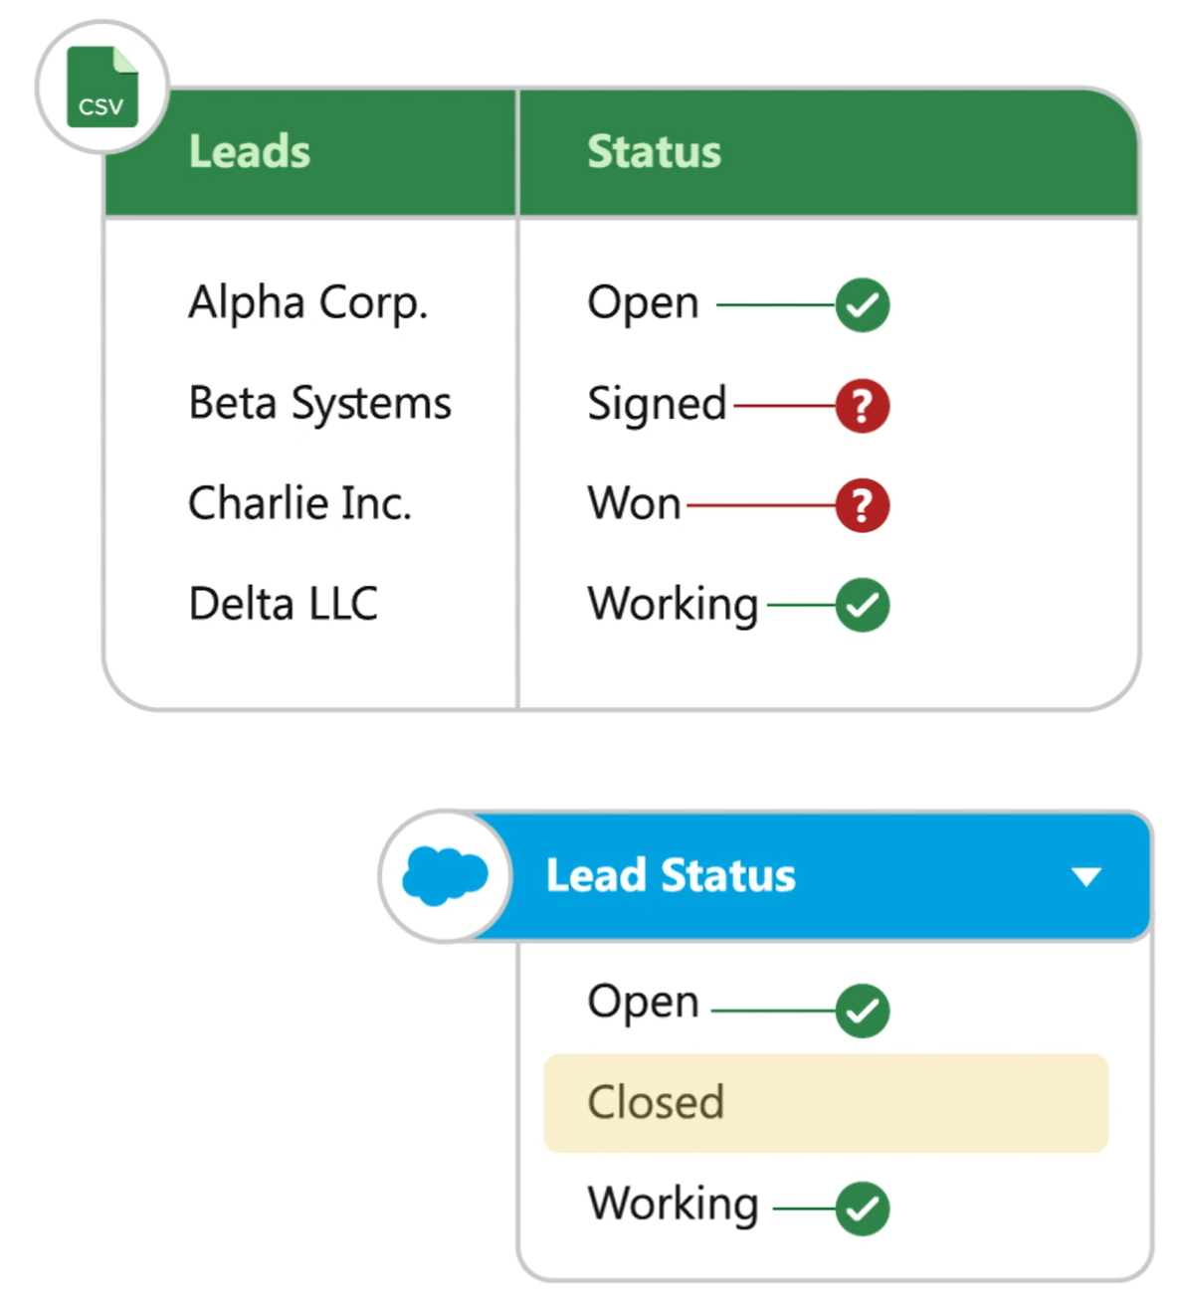Click the Charlie Inc. lead name
This screenshot has width=1178, height=1300.
[x=299, y=503]
